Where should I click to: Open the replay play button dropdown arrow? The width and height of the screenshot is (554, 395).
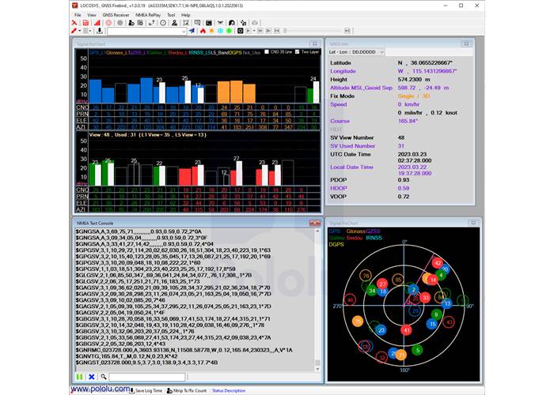coord(256,32)
